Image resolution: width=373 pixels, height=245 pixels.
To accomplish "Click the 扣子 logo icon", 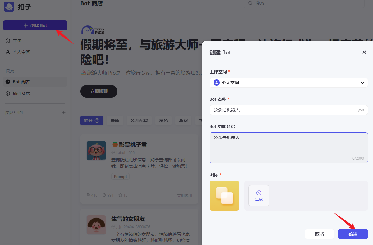I will point(9,7).
